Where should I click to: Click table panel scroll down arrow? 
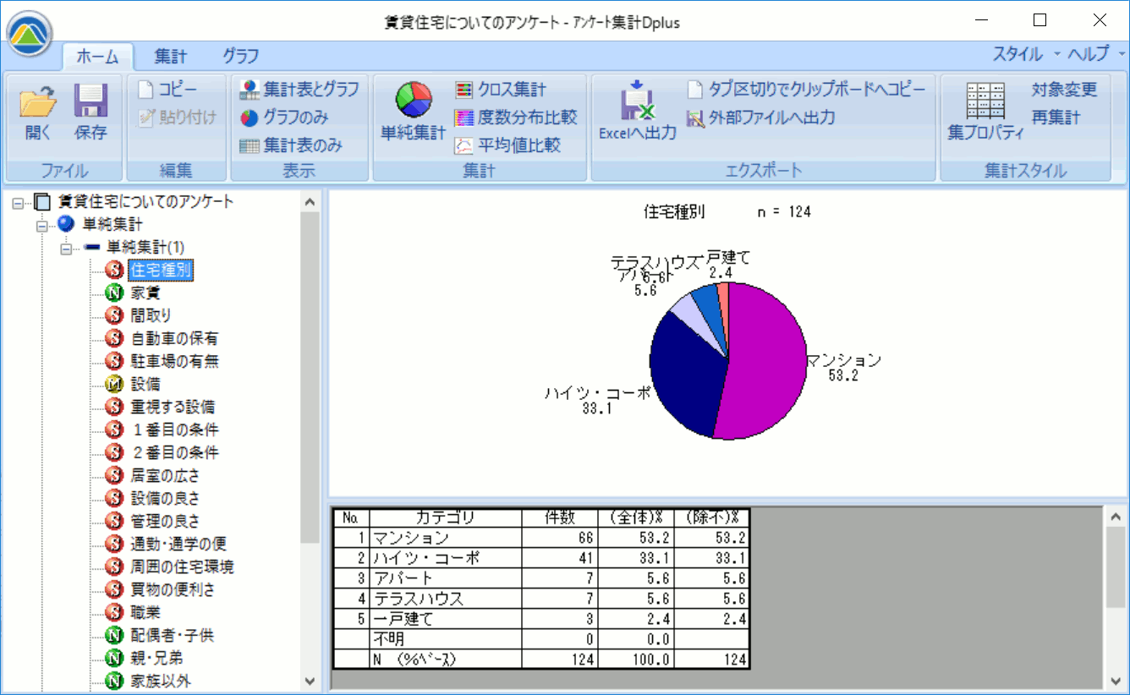click(1116, 681)
